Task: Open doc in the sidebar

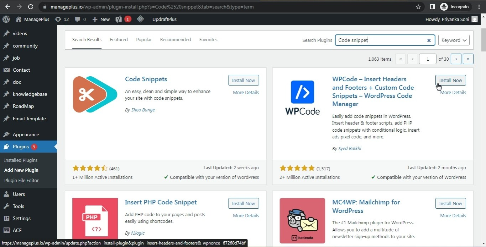Action: pyautogui.click(x=17, y=82)
